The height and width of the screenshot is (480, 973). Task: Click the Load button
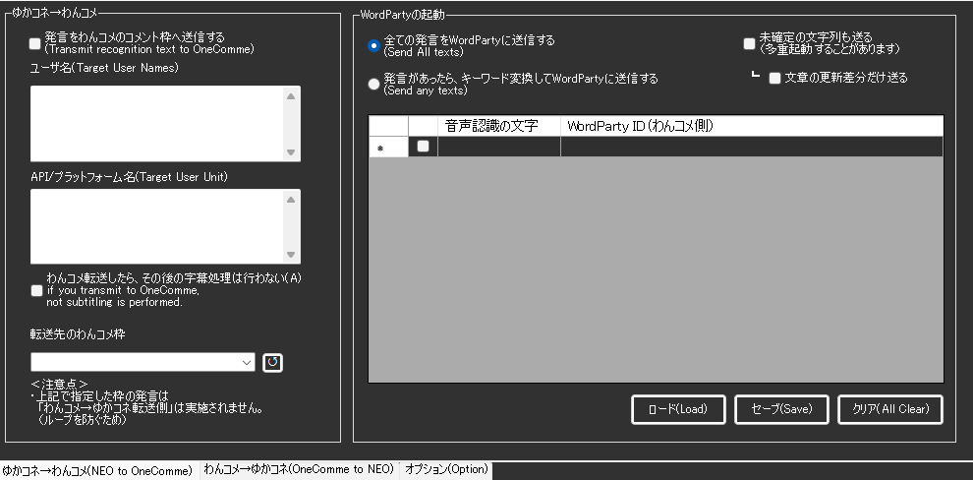pos(678,409)
